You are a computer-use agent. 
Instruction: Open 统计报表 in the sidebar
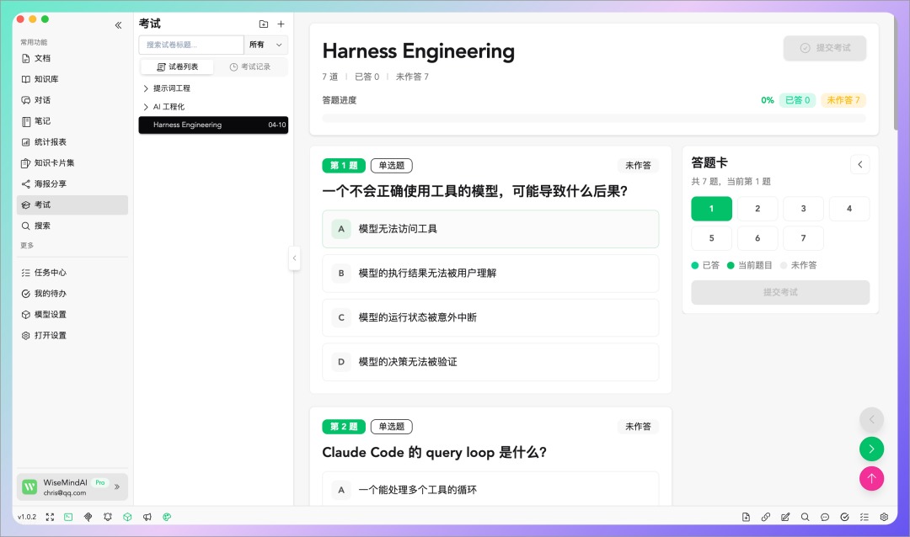[72, 141]
